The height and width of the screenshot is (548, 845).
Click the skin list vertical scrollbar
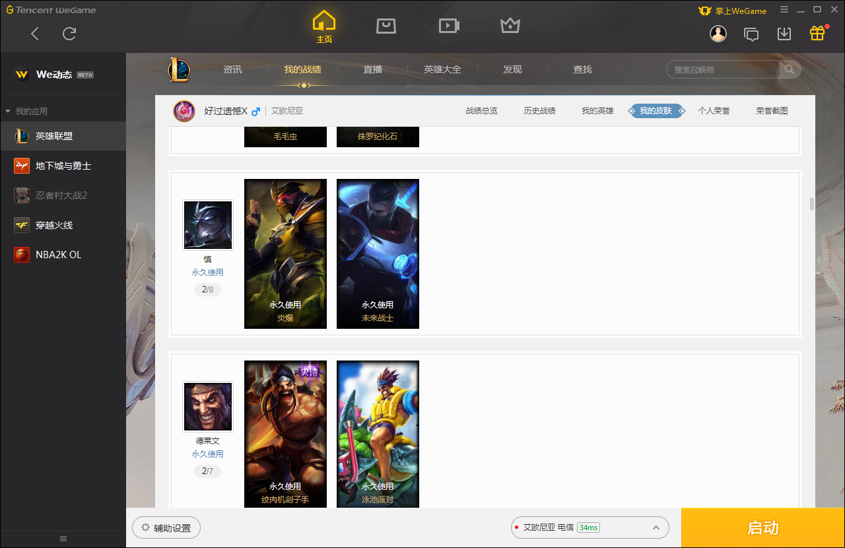click(x=812, y=204)
